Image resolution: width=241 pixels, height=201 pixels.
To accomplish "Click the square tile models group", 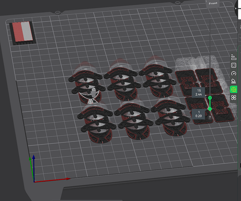I will click(x=204, y=95).
